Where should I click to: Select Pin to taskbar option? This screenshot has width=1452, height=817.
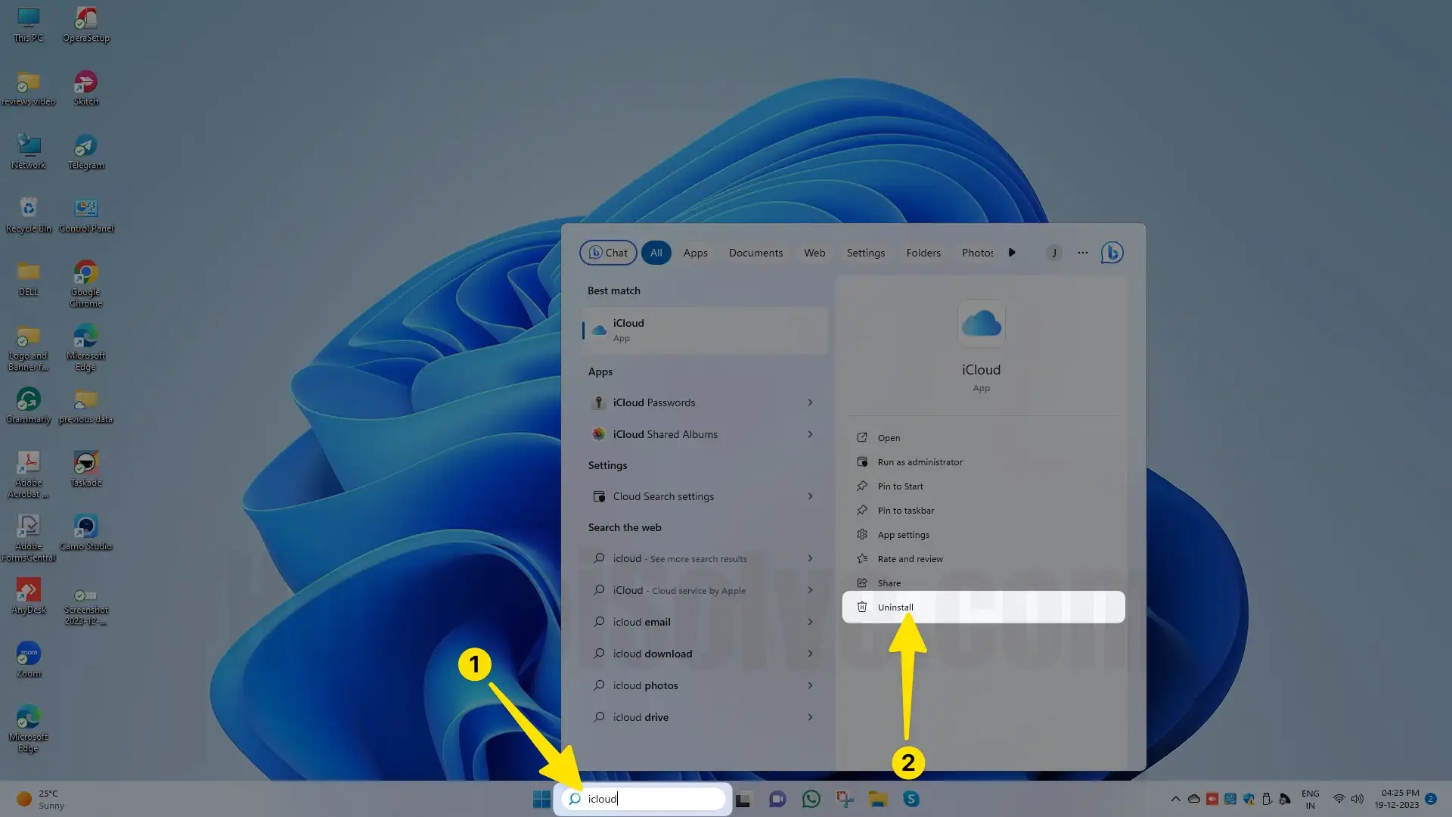tap(905, 511)
